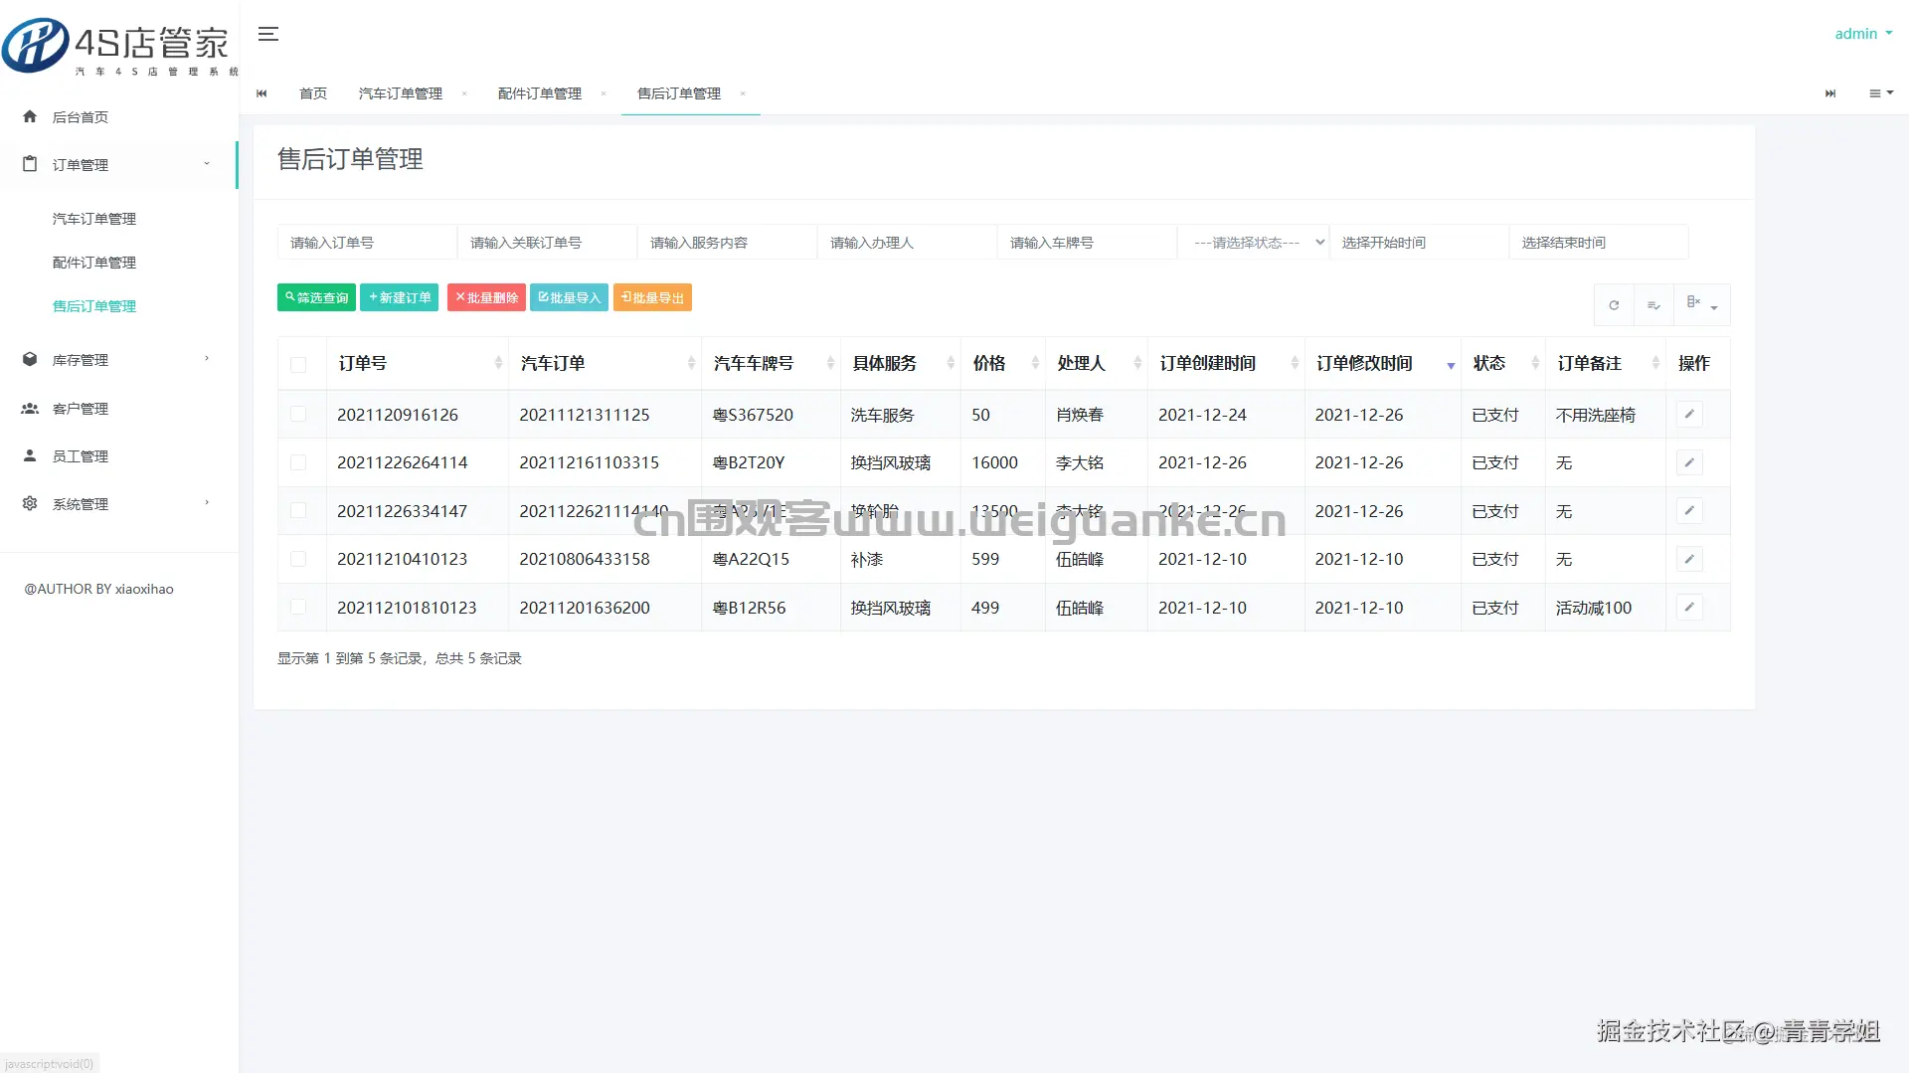
Task: Open 售后订单管理 in the sidebar
Action: (x=94, y=306)
